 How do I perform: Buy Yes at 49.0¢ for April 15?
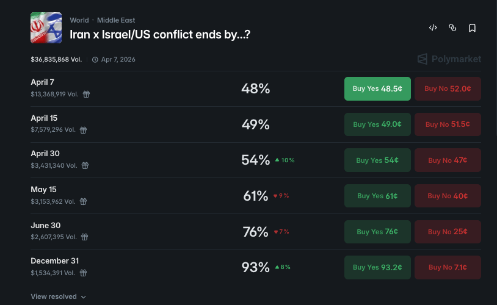tap(377, 124)
